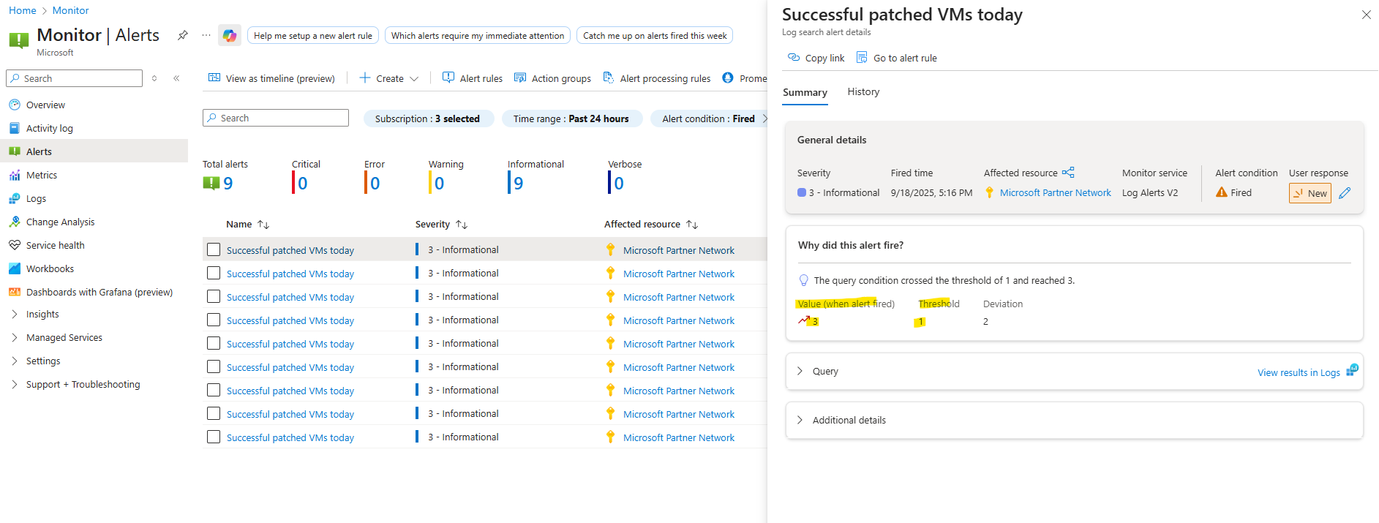Select the fifth alert row checkbox

214,343
